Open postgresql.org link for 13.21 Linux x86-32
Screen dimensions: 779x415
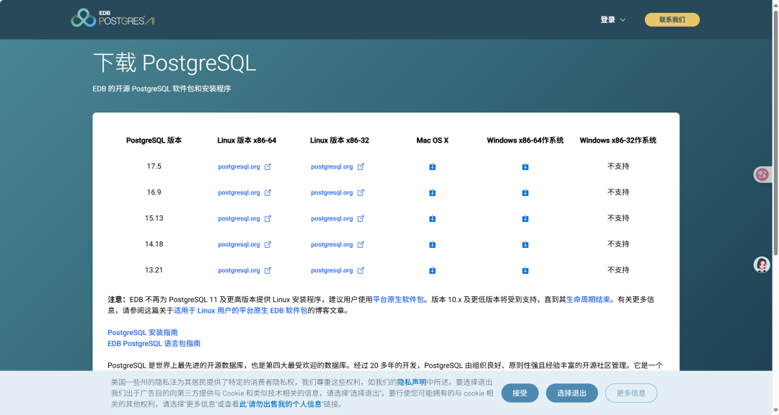click(x=332, y=271)
